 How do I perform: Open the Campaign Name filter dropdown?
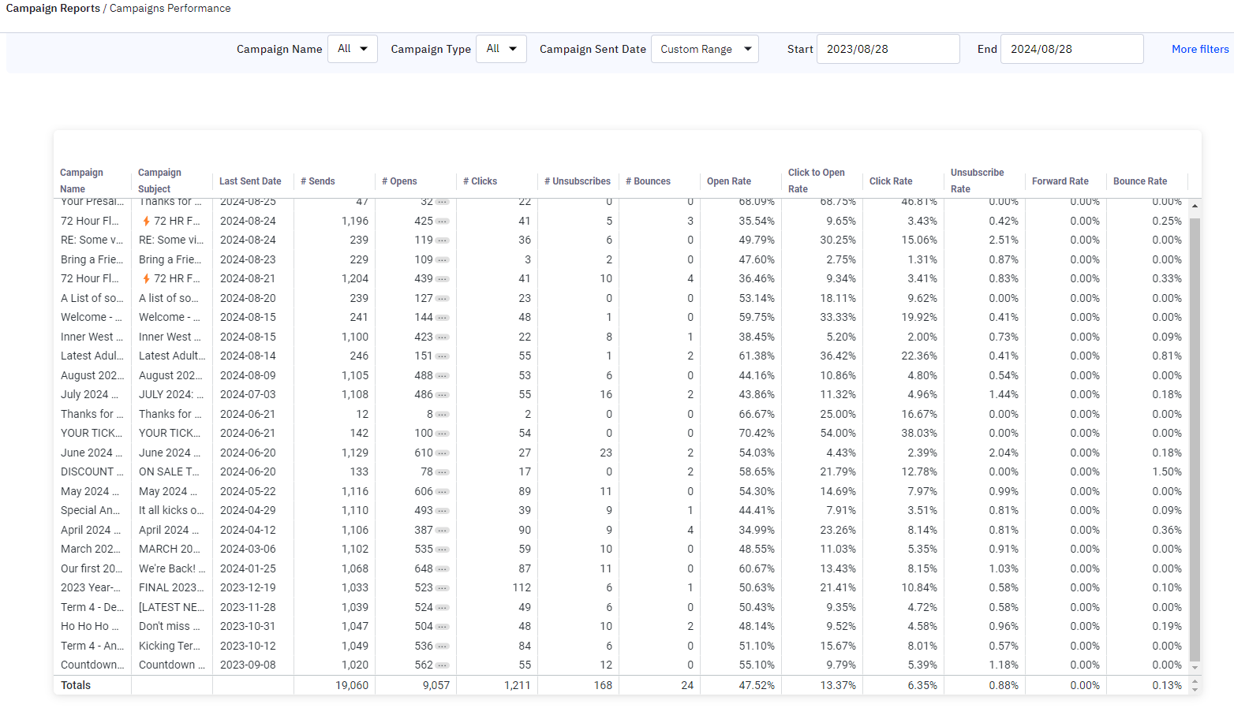tap(352, 49)
